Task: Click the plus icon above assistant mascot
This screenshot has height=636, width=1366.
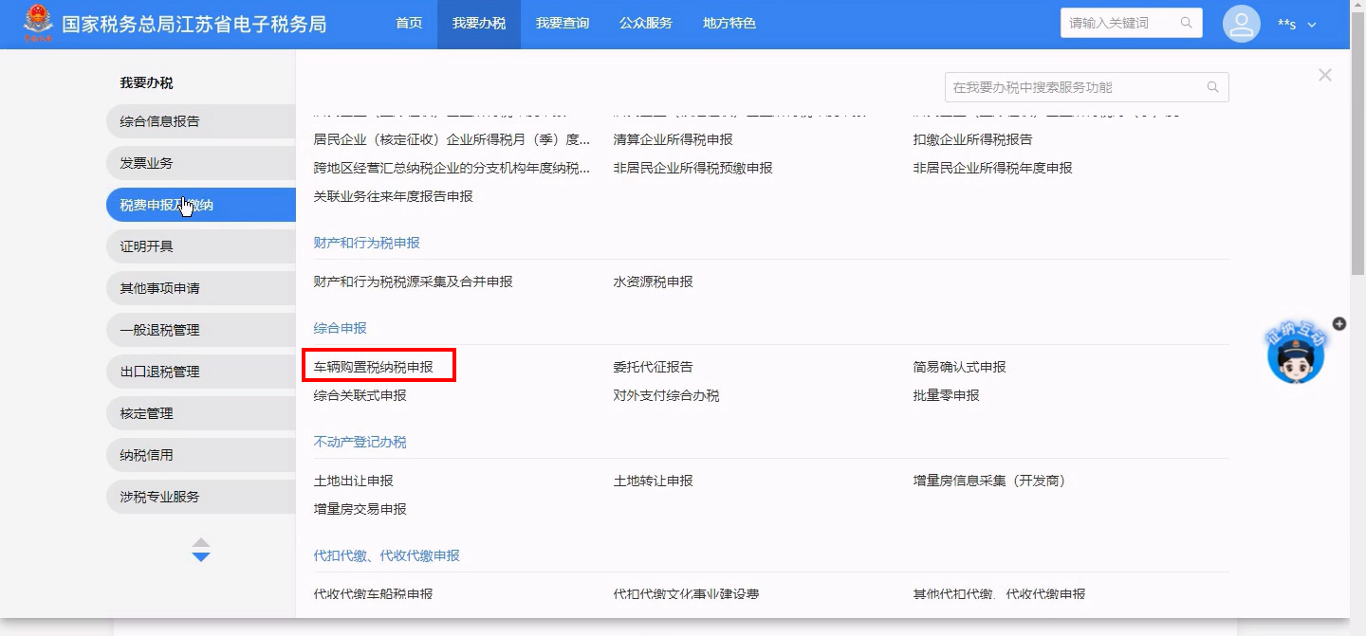Action: 1338,324
